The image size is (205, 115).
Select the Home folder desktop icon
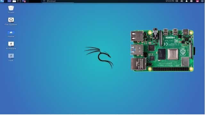[x=11, y=34]
